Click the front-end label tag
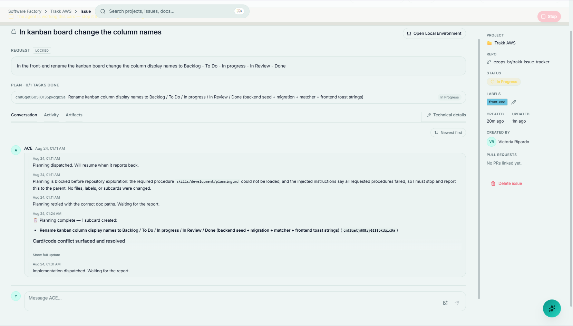This screenshot has height=326, width=573. (497, 102)
